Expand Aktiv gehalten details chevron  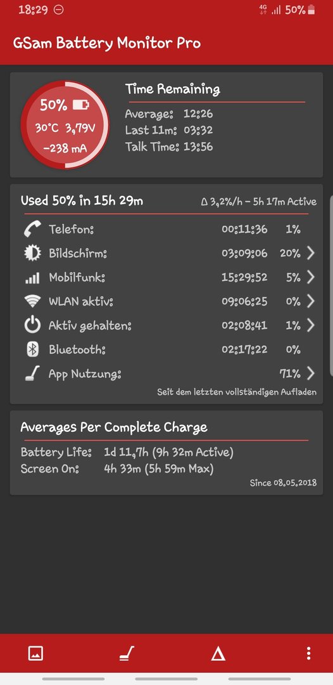(310, 325)
